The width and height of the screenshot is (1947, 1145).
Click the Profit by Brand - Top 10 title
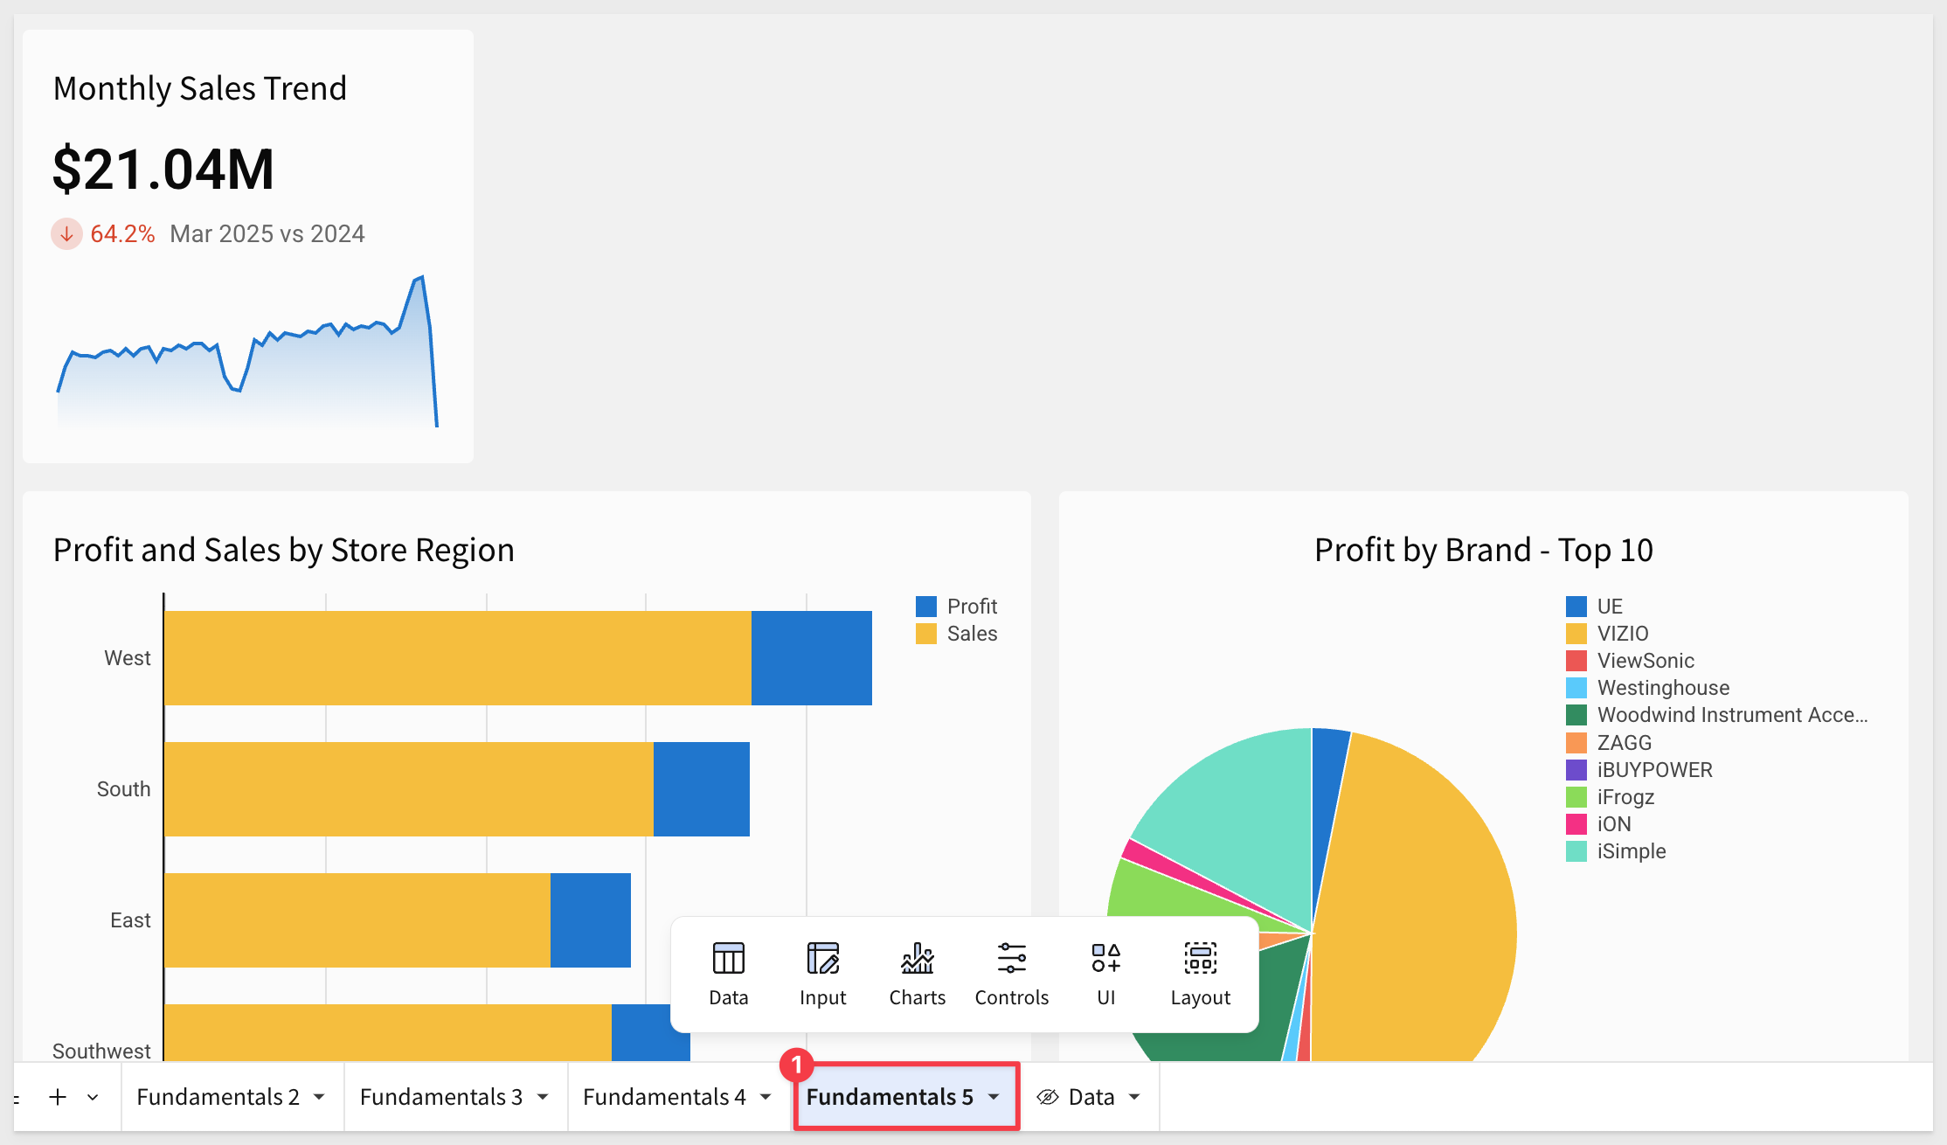[x=1484, y=550]
